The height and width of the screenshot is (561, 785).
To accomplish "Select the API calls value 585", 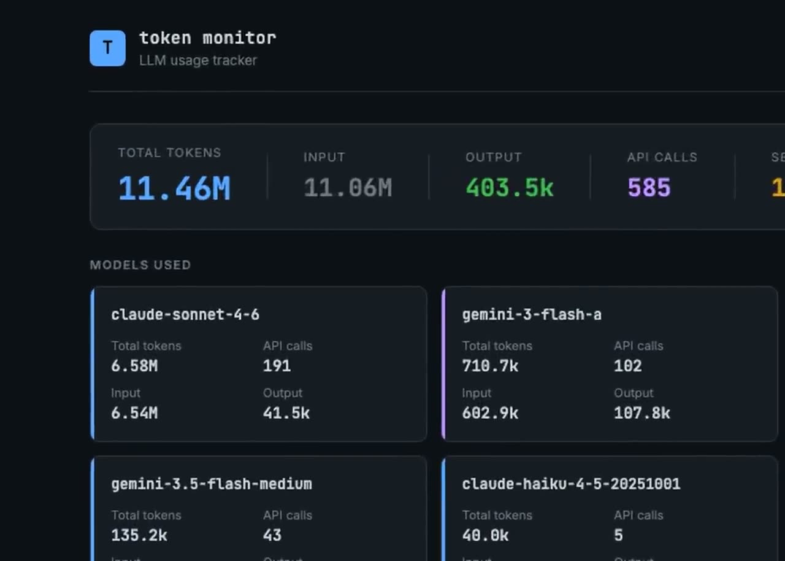I will [x=649, y=188].
